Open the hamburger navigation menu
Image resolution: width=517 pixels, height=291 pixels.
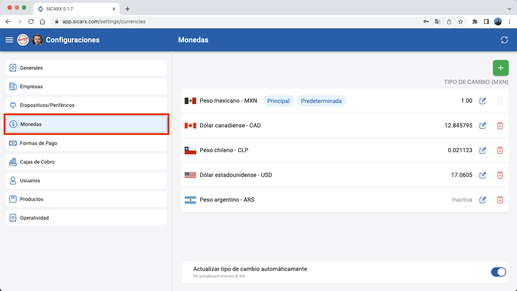tap(9, 40)
